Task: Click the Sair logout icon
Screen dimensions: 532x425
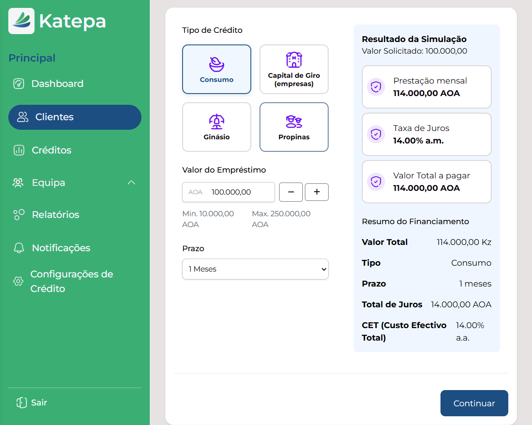Action: pos(22,403)
